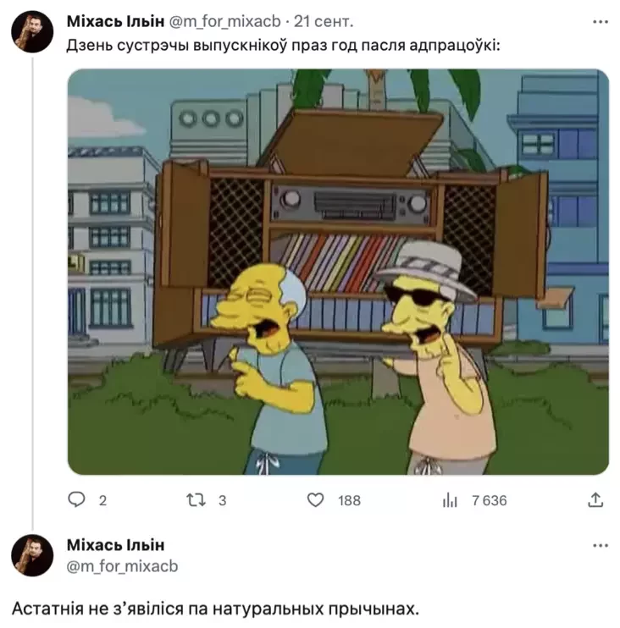
Task: Click the @m_for_mixacb handle under reply name
Action: coord(122,566)
